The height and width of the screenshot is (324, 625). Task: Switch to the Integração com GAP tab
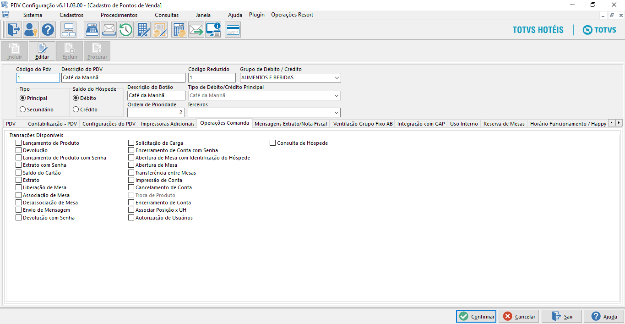click(x=421, y=124)
